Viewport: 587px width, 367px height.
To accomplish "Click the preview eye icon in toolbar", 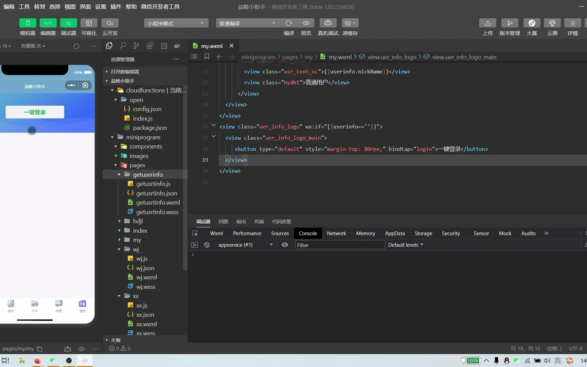I will pos(306,23).
